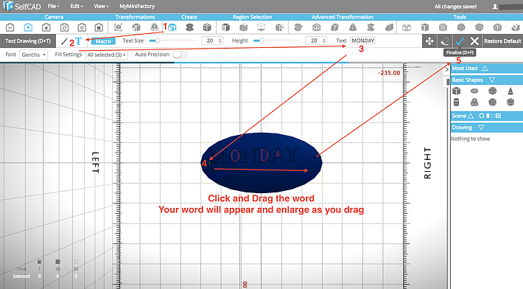Cancel text drawing with the X icon
Screen dimensions: 523x289
point(474,41)
